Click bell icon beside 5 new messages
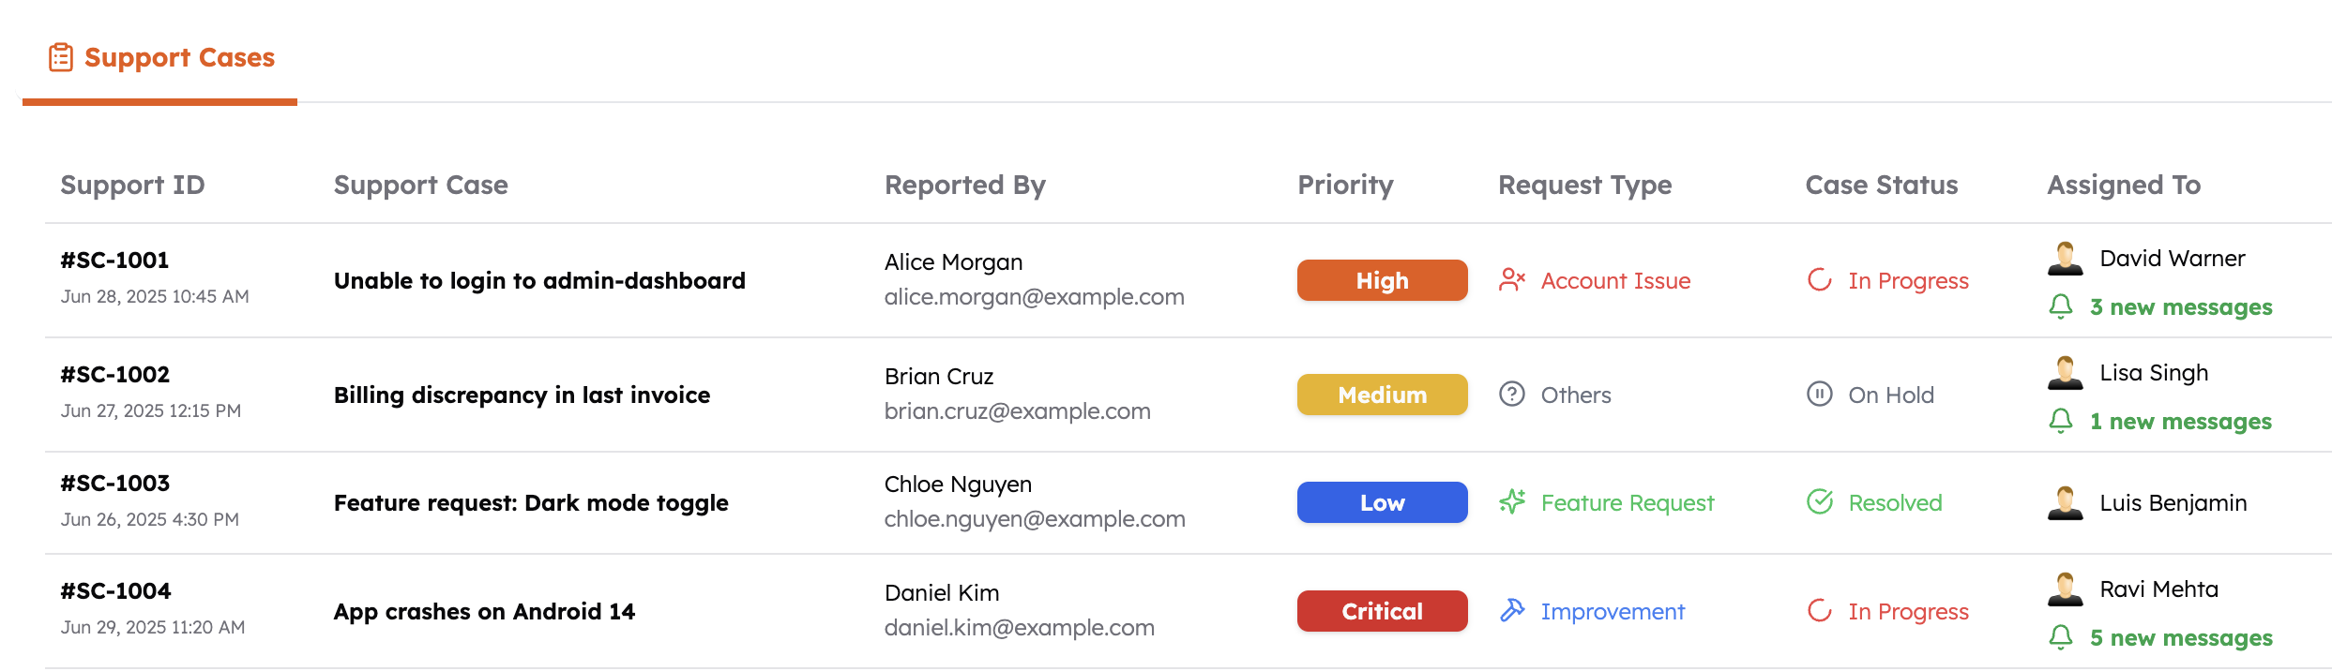The image size is (2332, 671). click(x=2060, y=637)
